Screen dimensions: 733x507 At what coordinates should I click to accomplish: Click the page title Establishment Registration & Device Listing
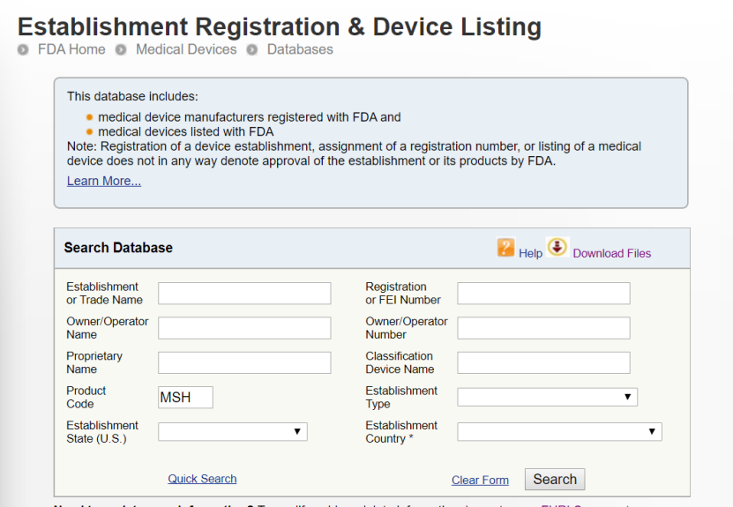[x=280, y=26]
